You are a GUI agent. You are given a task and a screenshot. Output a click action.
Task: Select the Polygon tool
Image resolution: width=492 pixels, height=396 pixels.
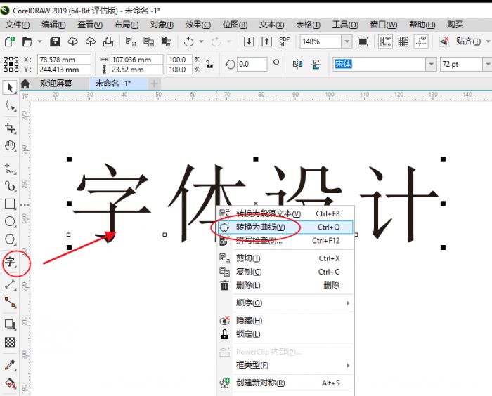coord(10,239)
